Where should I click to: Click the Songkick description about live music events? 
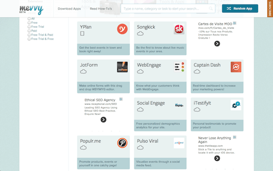(x=160, y=49)
